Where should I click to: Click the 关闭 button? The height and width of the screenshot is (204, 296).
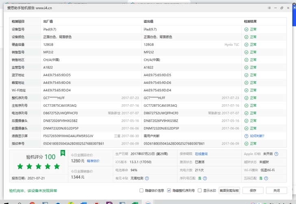click(x=276, y=191)
